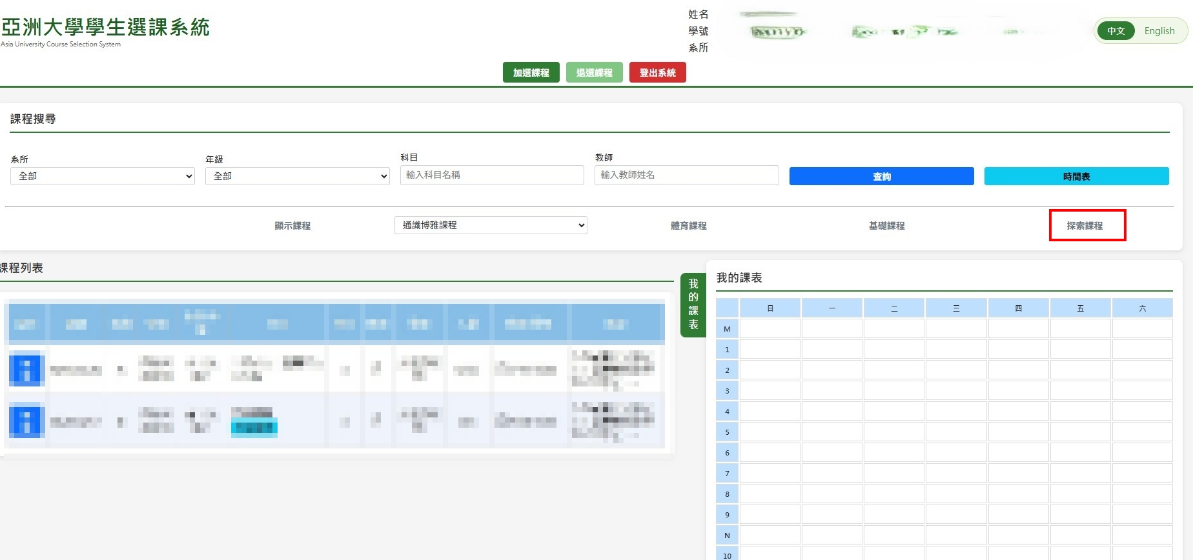Click the 課程搜尋 heading
This screenshot has height=560, width=1193.
(33, 119)
